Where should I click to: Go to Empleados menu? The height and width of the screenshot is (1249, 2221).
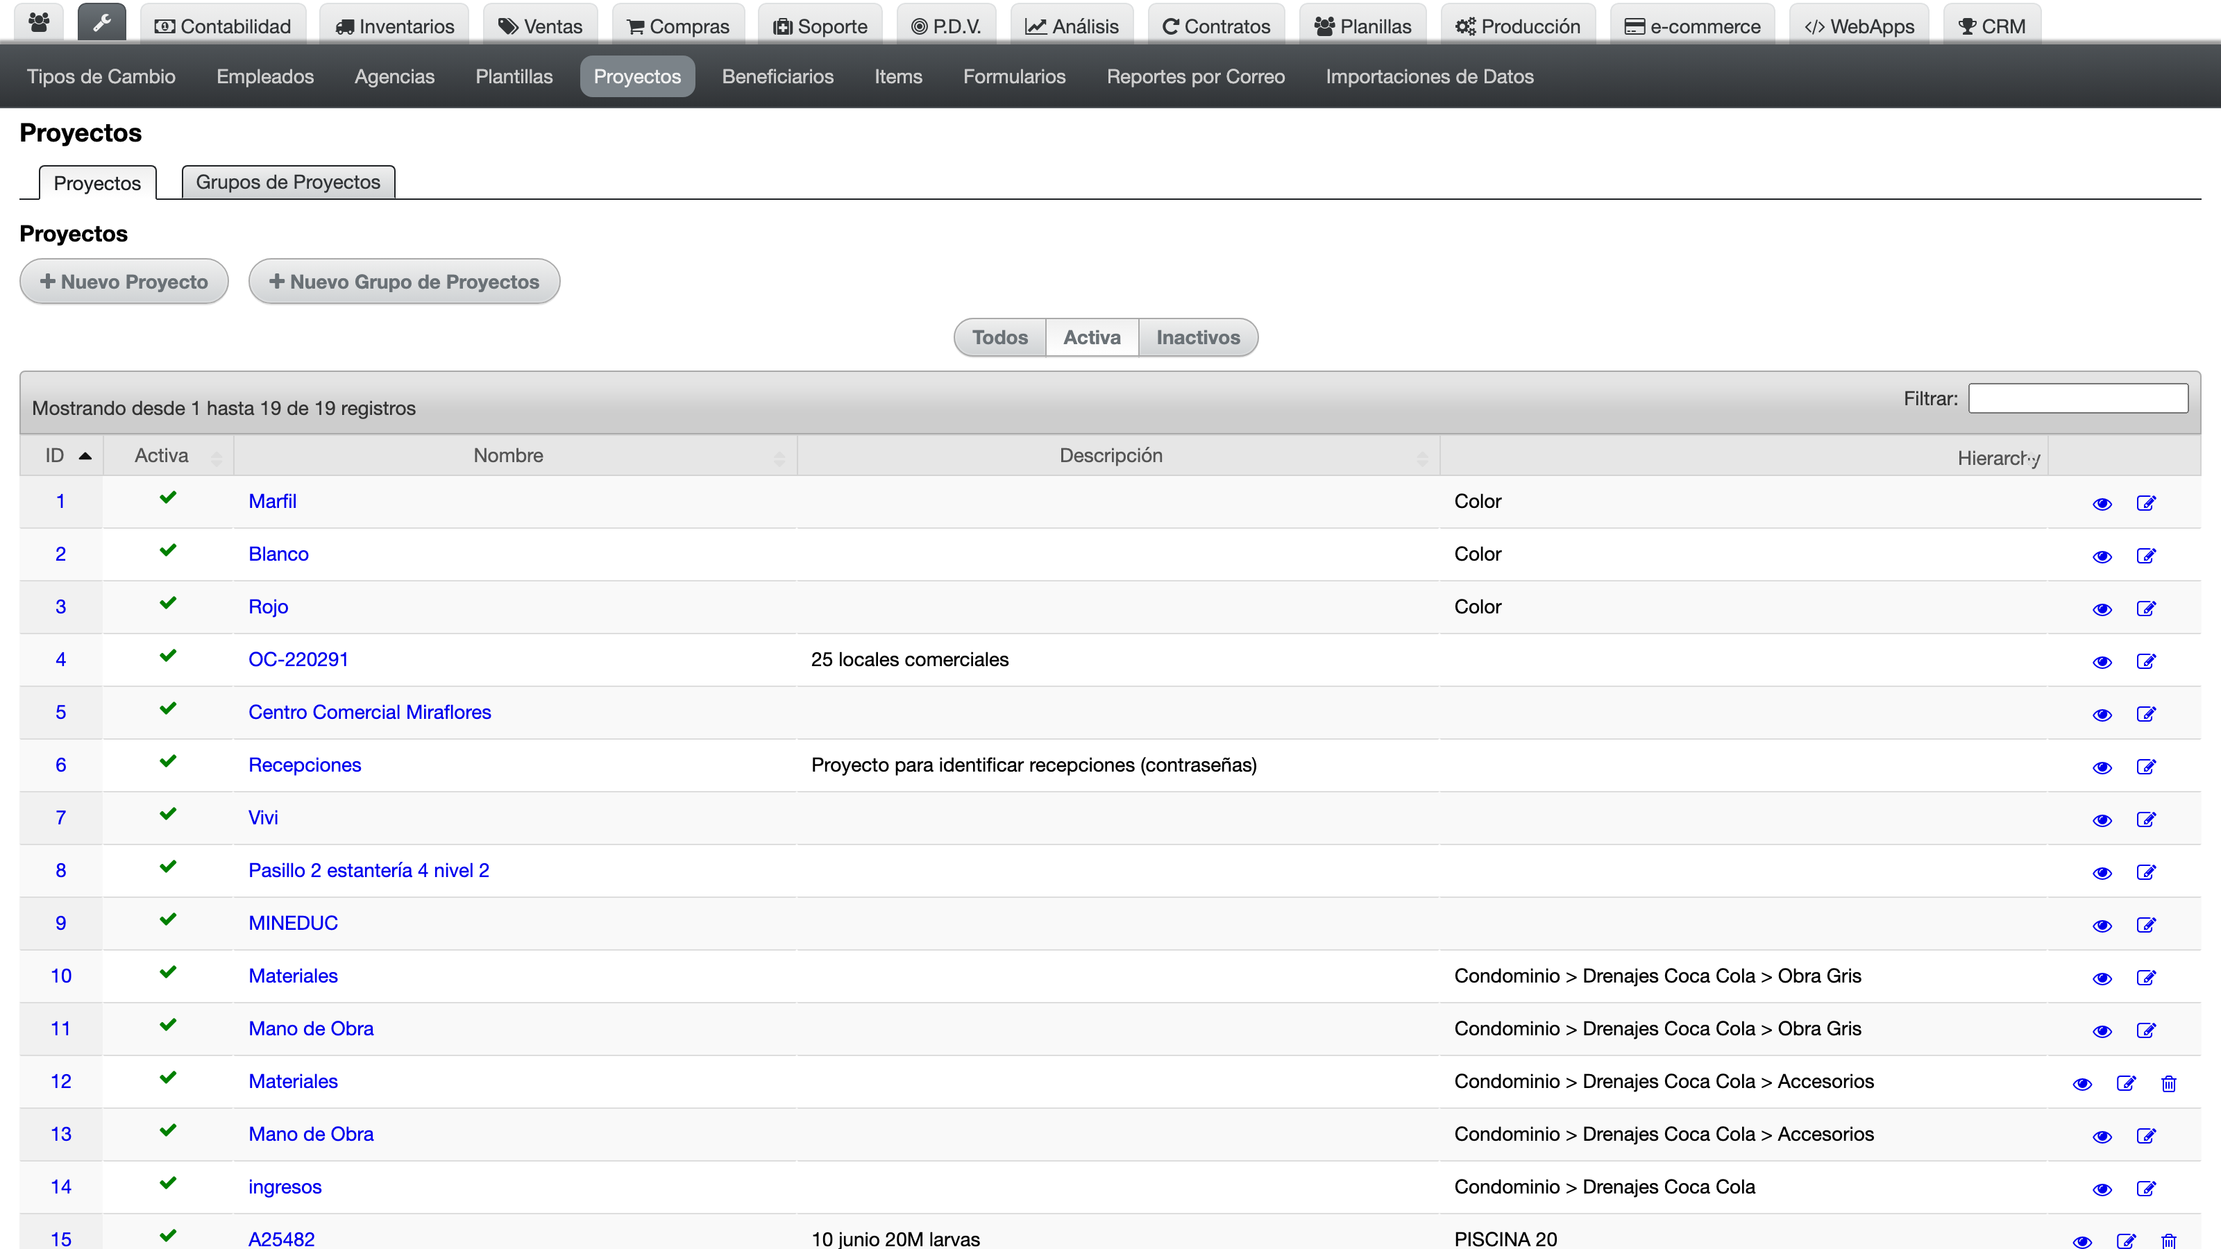(x=264, y=77)
